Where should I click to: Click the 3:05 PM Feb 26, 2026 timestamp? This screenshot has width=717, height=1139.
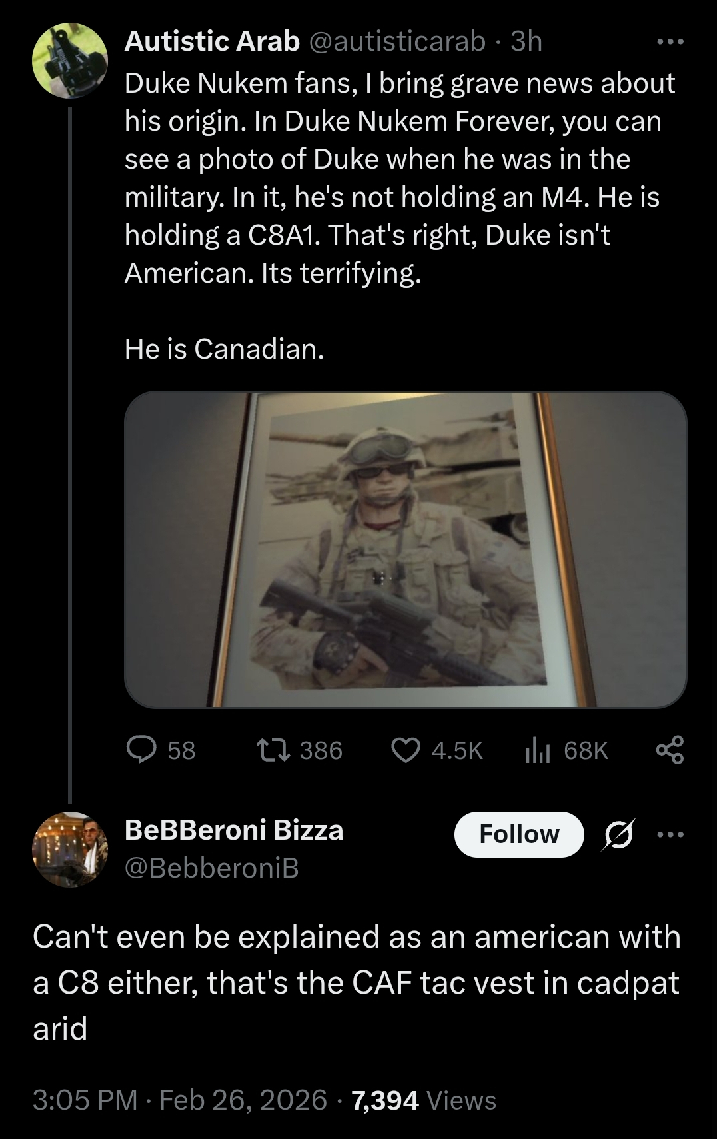pos(180,1100)
